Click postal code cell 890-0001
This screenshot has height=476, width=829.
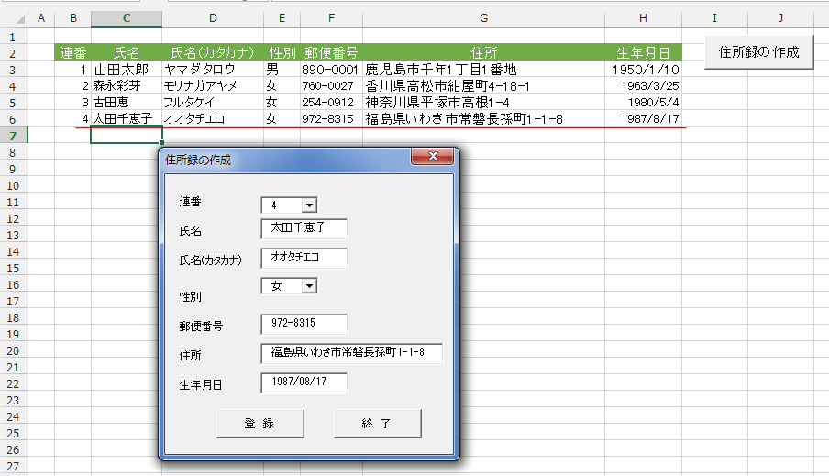point(331,70)
